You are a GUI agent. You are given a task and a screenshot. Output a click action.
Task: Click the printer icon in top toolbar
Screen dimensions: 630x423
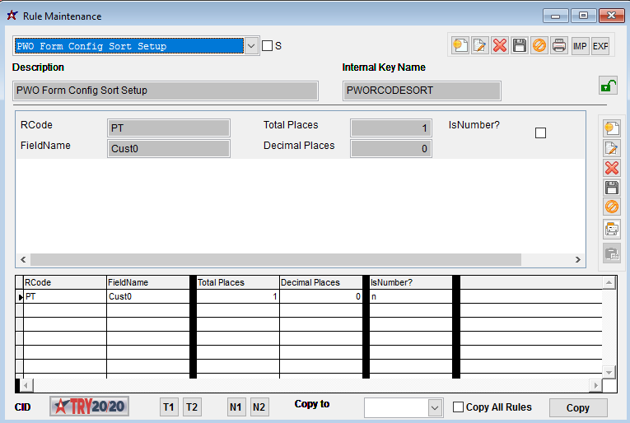tap(559, 46)
